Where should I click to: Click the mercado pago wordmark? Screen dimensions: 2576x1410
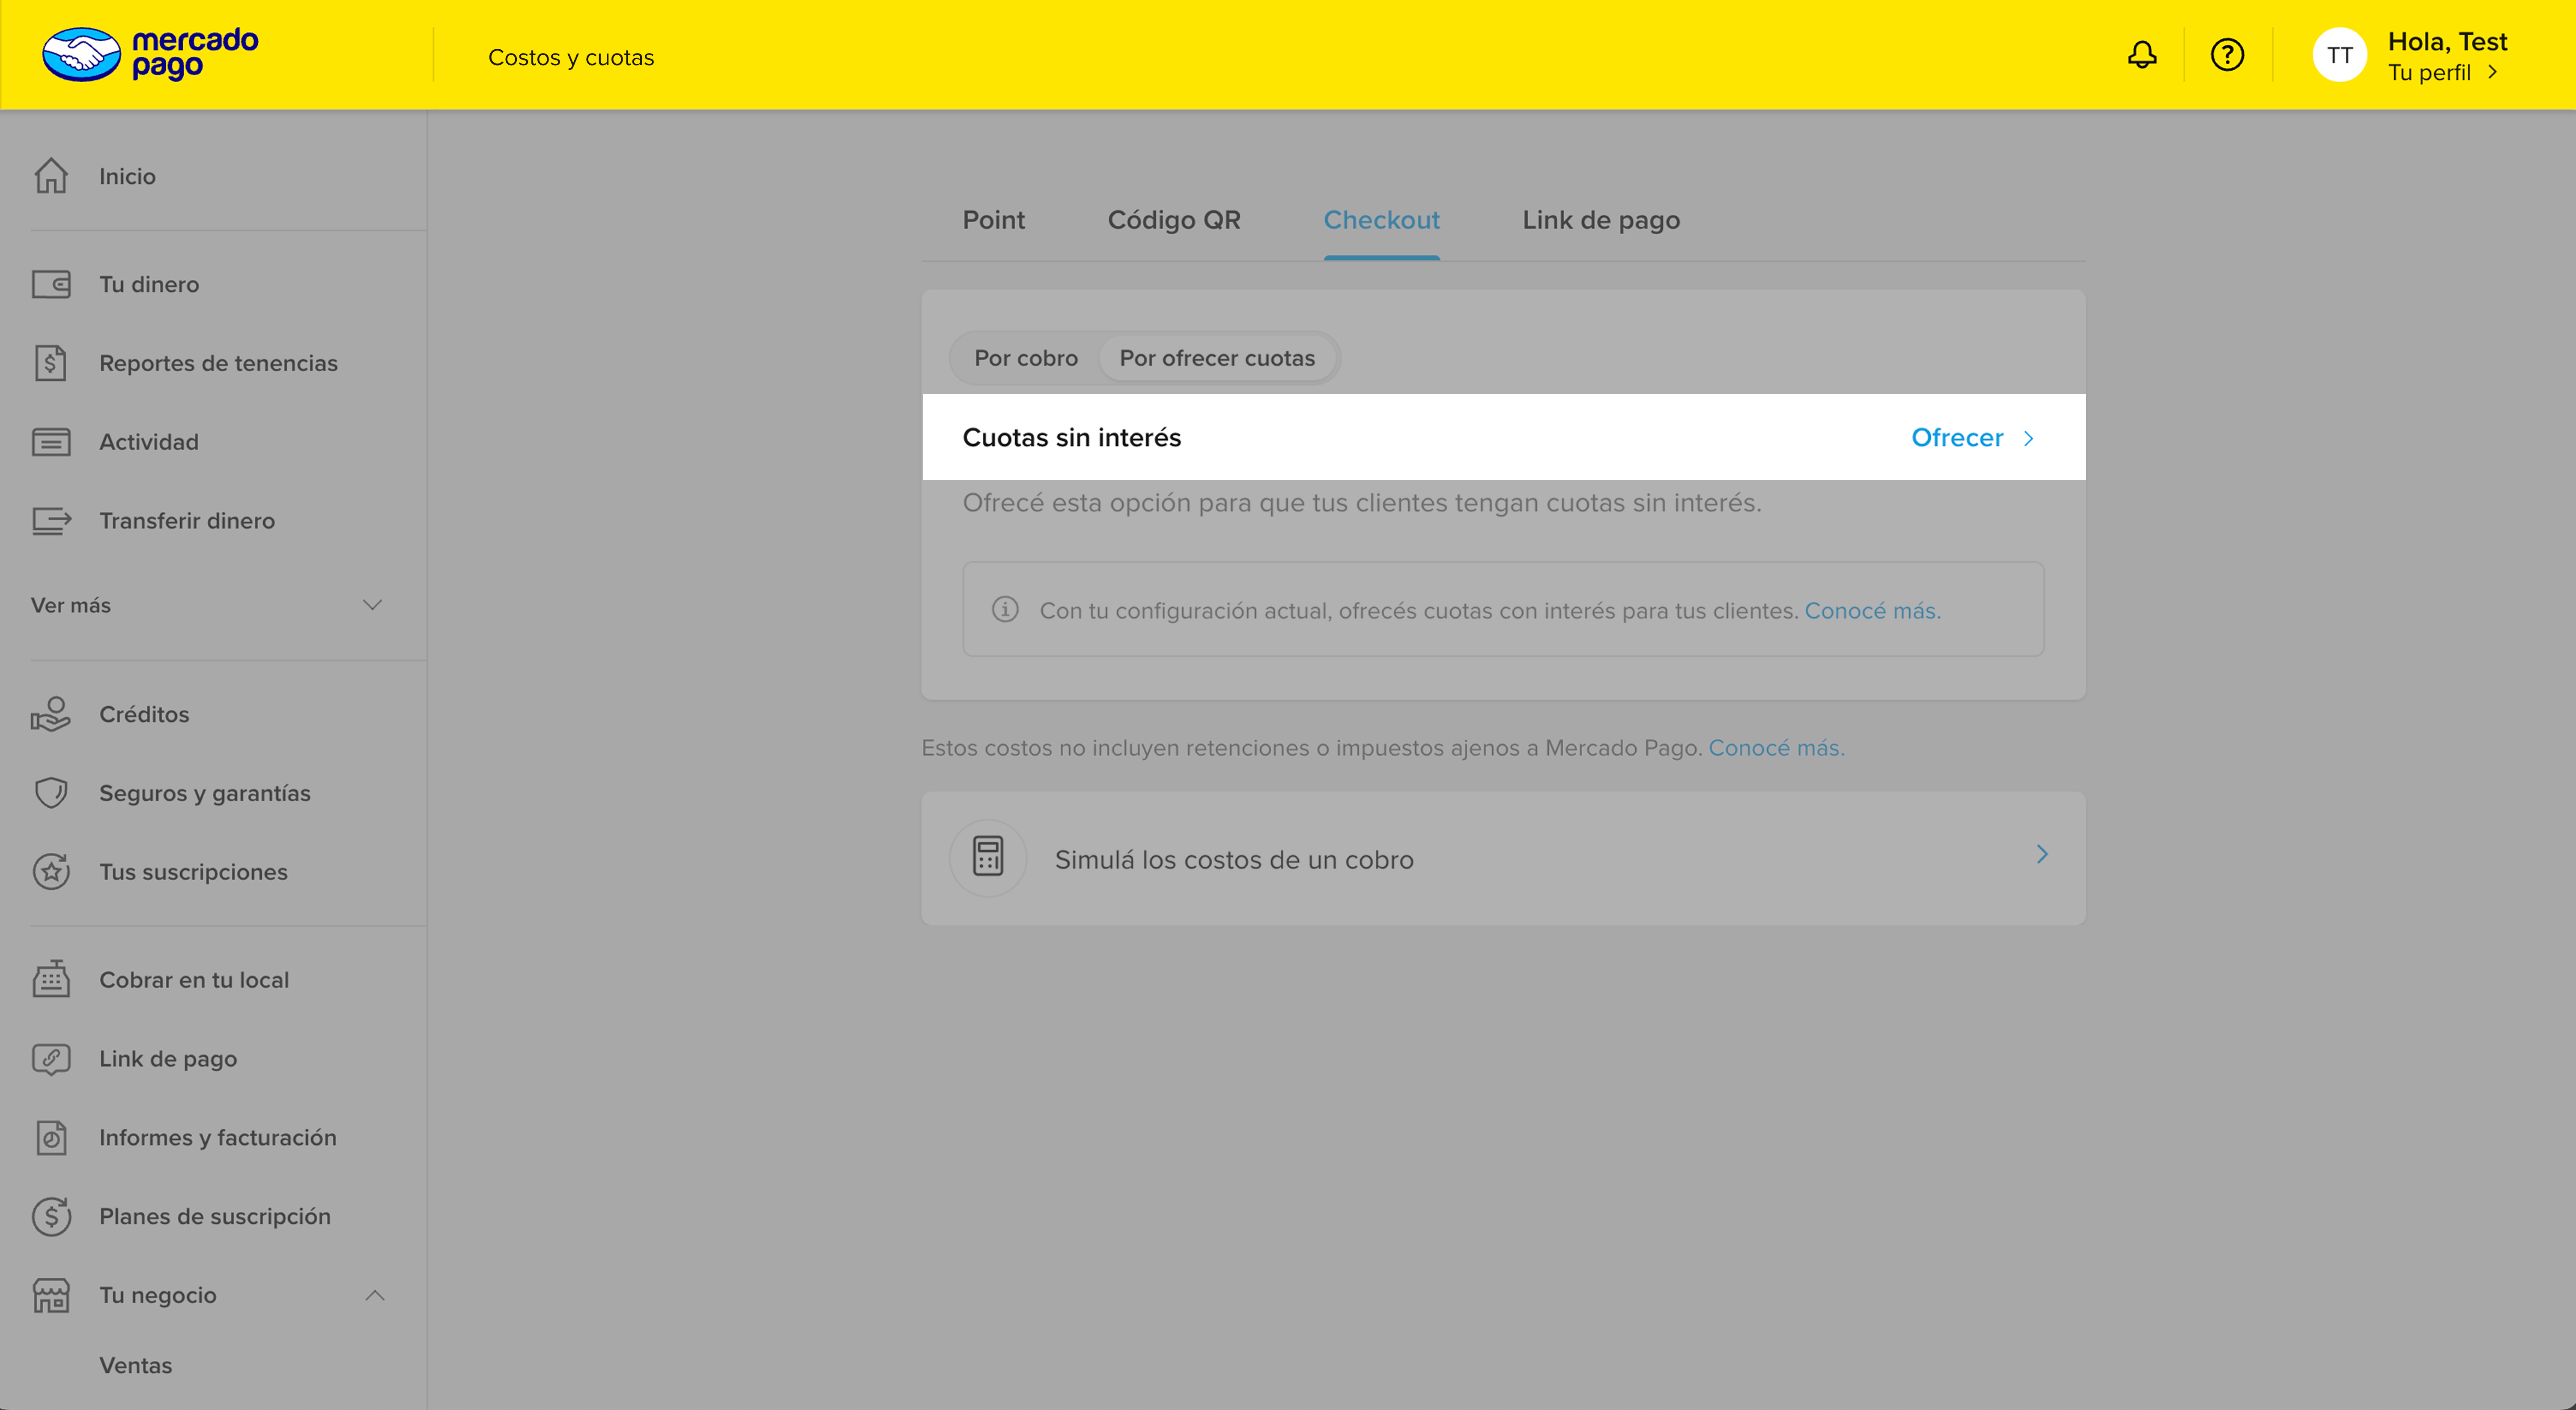click(x=195, y=53)
